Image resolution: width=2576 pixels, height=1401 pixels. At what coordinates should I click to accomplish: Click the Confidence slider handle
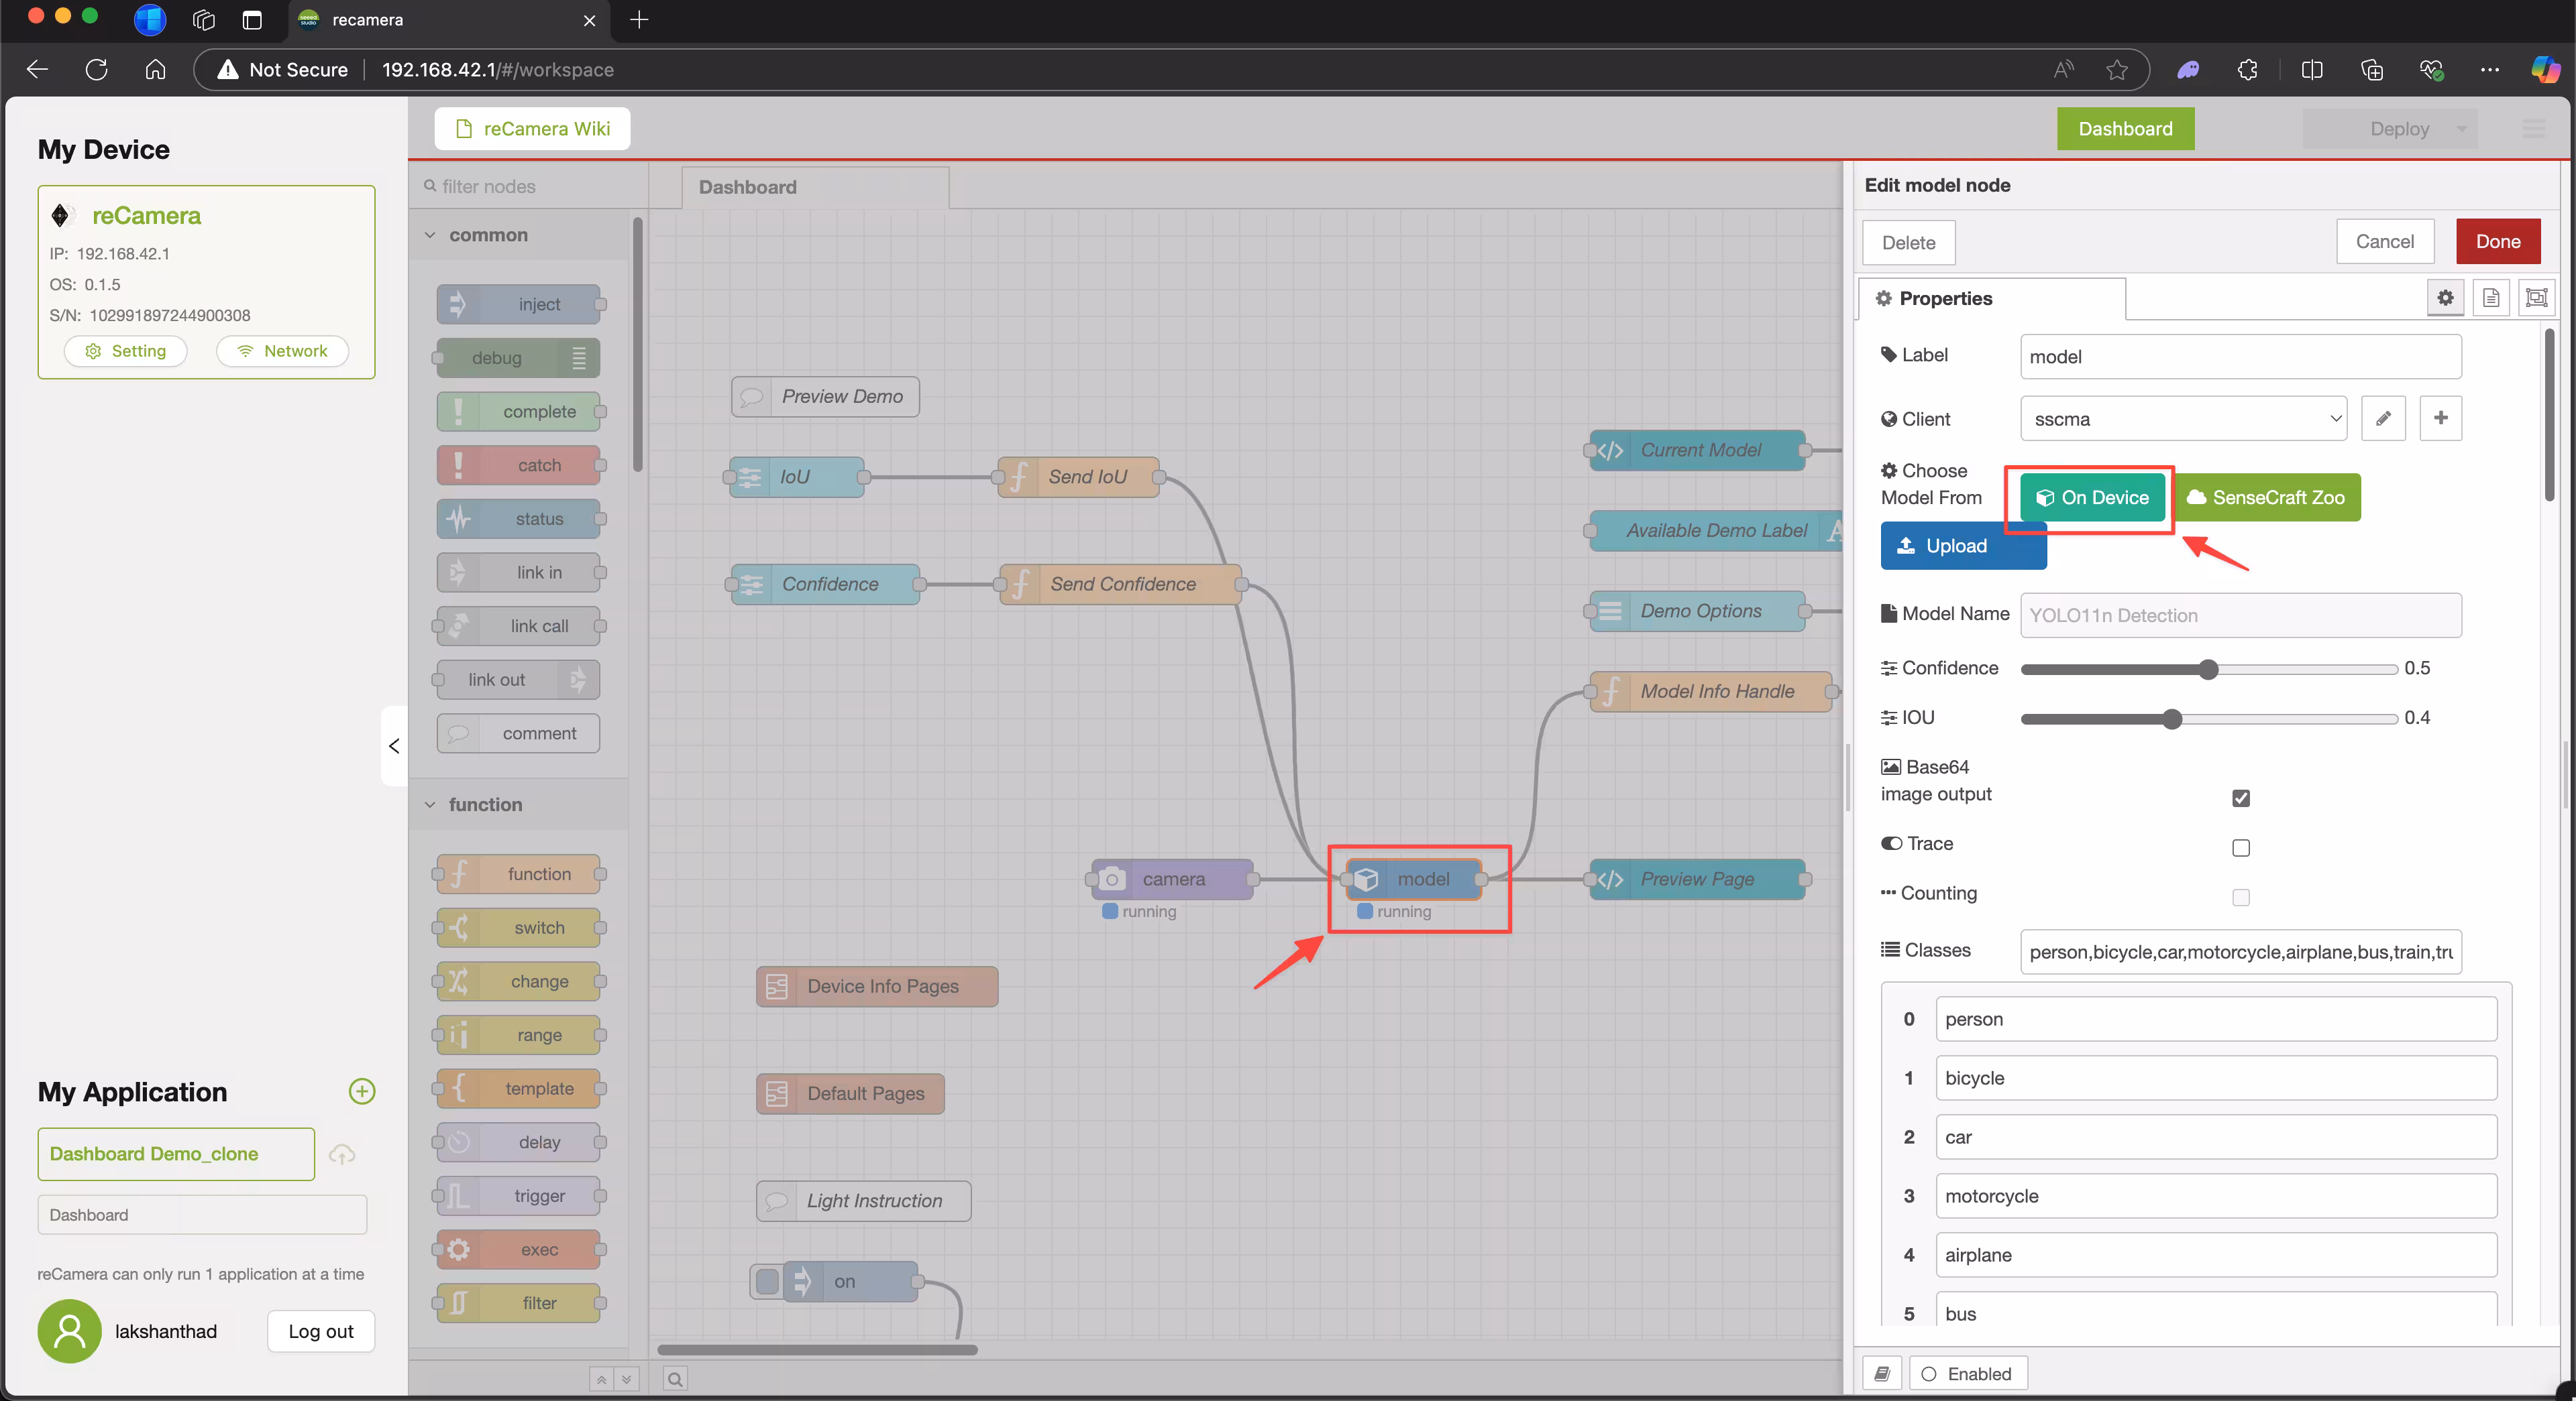coord(2208,670)
